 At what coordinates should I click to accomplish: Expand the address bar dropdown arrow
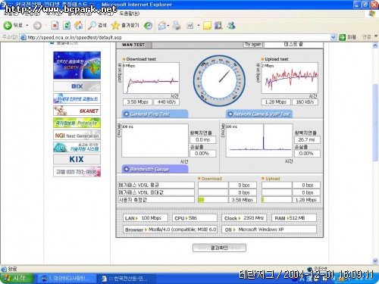(x=334, y=37)
